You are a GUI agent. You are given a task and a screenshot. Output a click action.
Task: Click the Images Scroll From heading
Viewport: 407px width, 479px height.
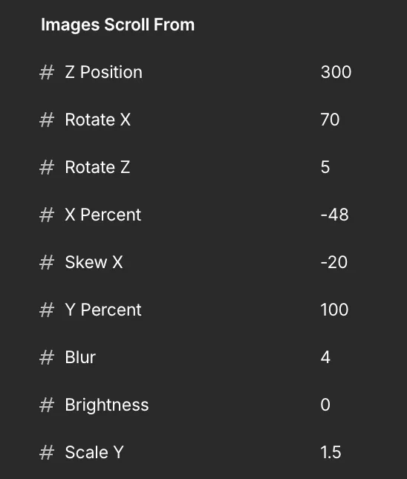[x=117, y=25]
